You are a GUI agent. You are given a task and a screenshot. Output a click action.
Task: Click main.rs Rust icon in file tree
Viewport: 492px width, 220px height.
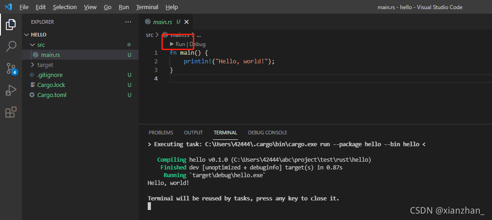pyautogui.click(x=36, y=55)
